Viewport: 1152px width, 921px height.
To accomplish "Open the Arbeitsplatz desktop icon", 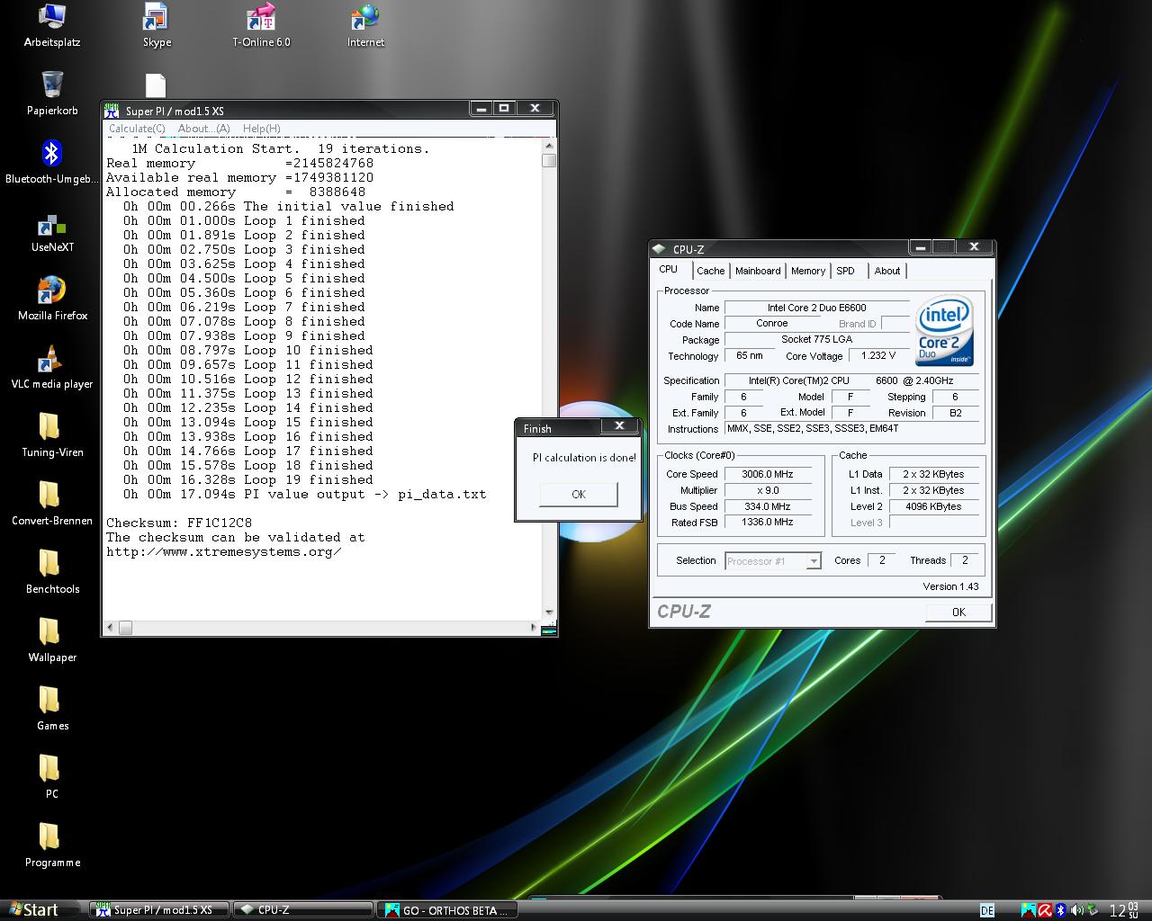I will coord(51,18).
